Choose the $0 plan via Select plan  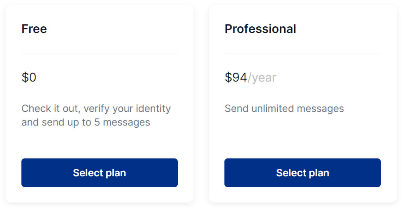(x=100, y=173)
